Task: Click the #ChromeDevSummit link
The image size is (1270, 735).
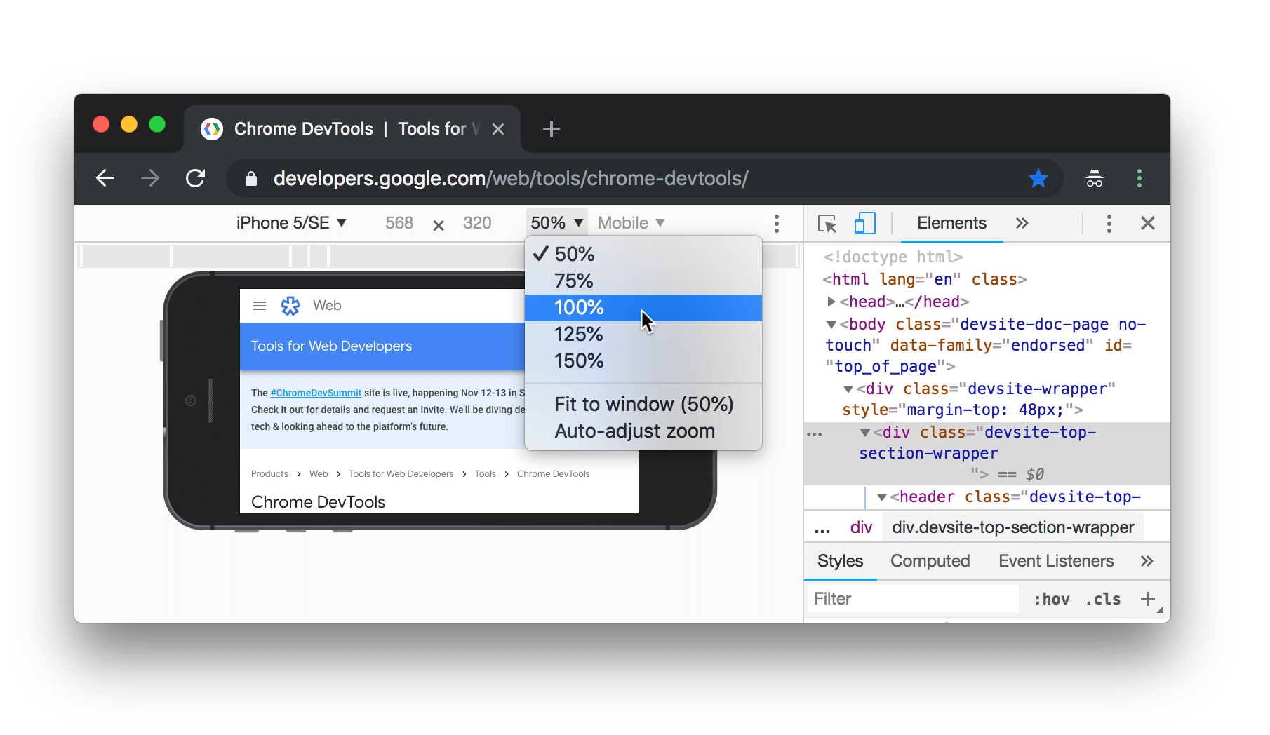Action: coord(316,393)
